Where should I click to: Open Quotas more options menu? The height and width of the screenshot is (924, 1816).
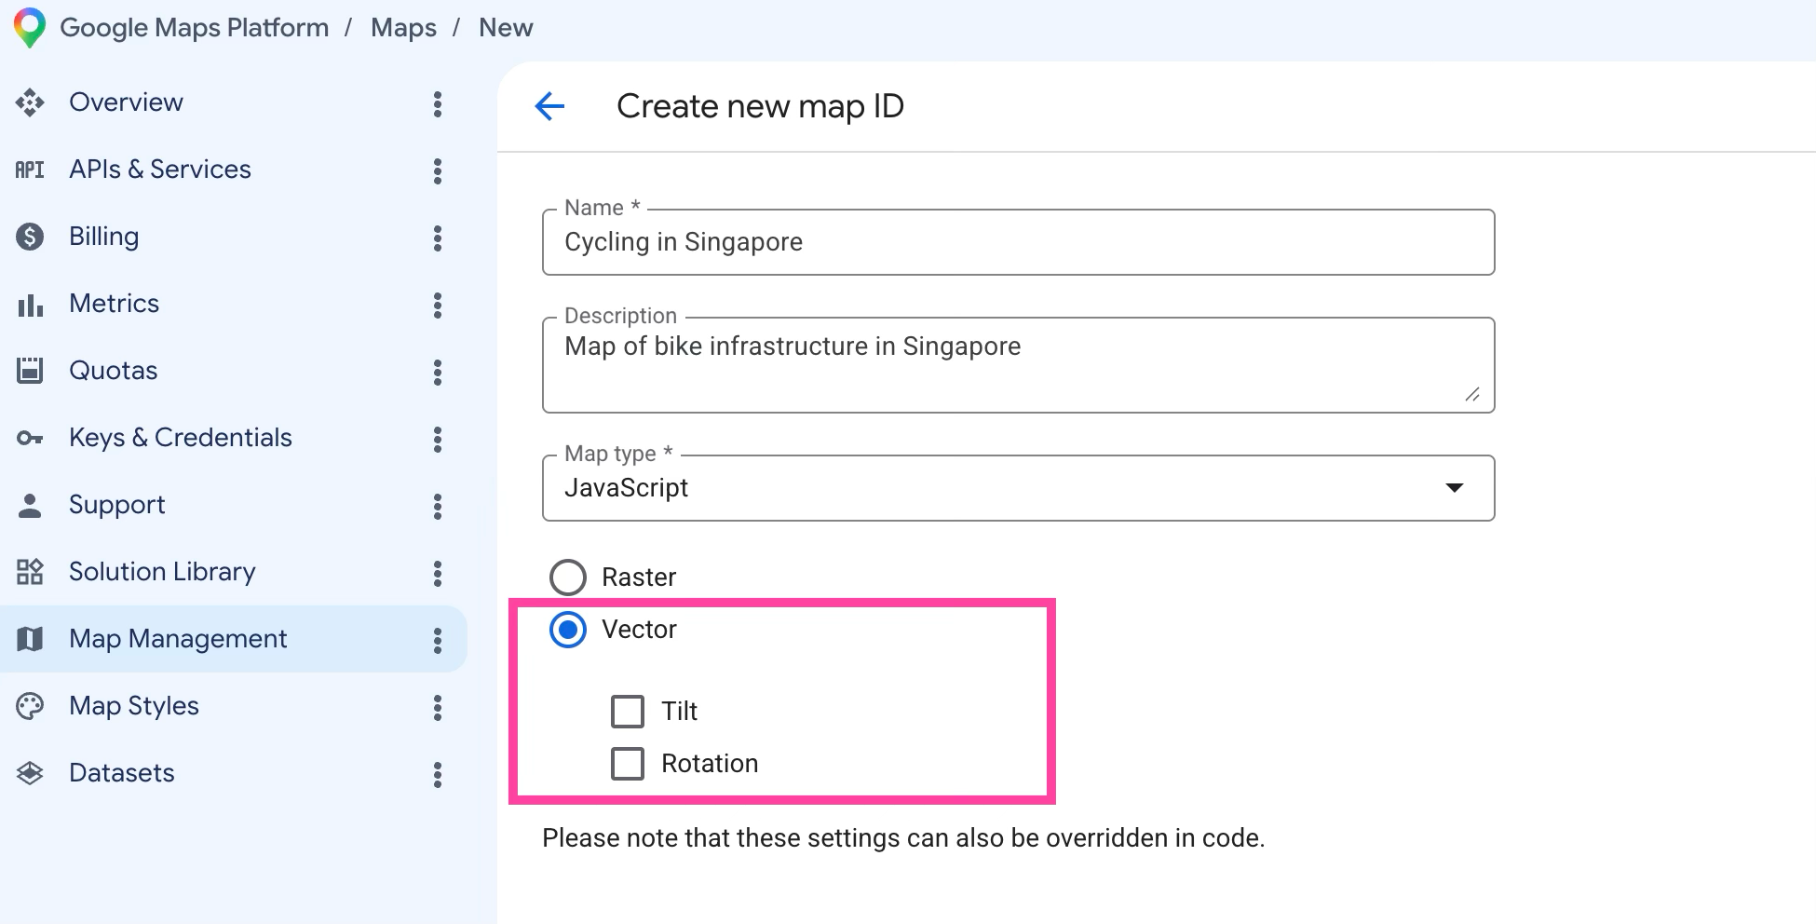coord(437,372)
